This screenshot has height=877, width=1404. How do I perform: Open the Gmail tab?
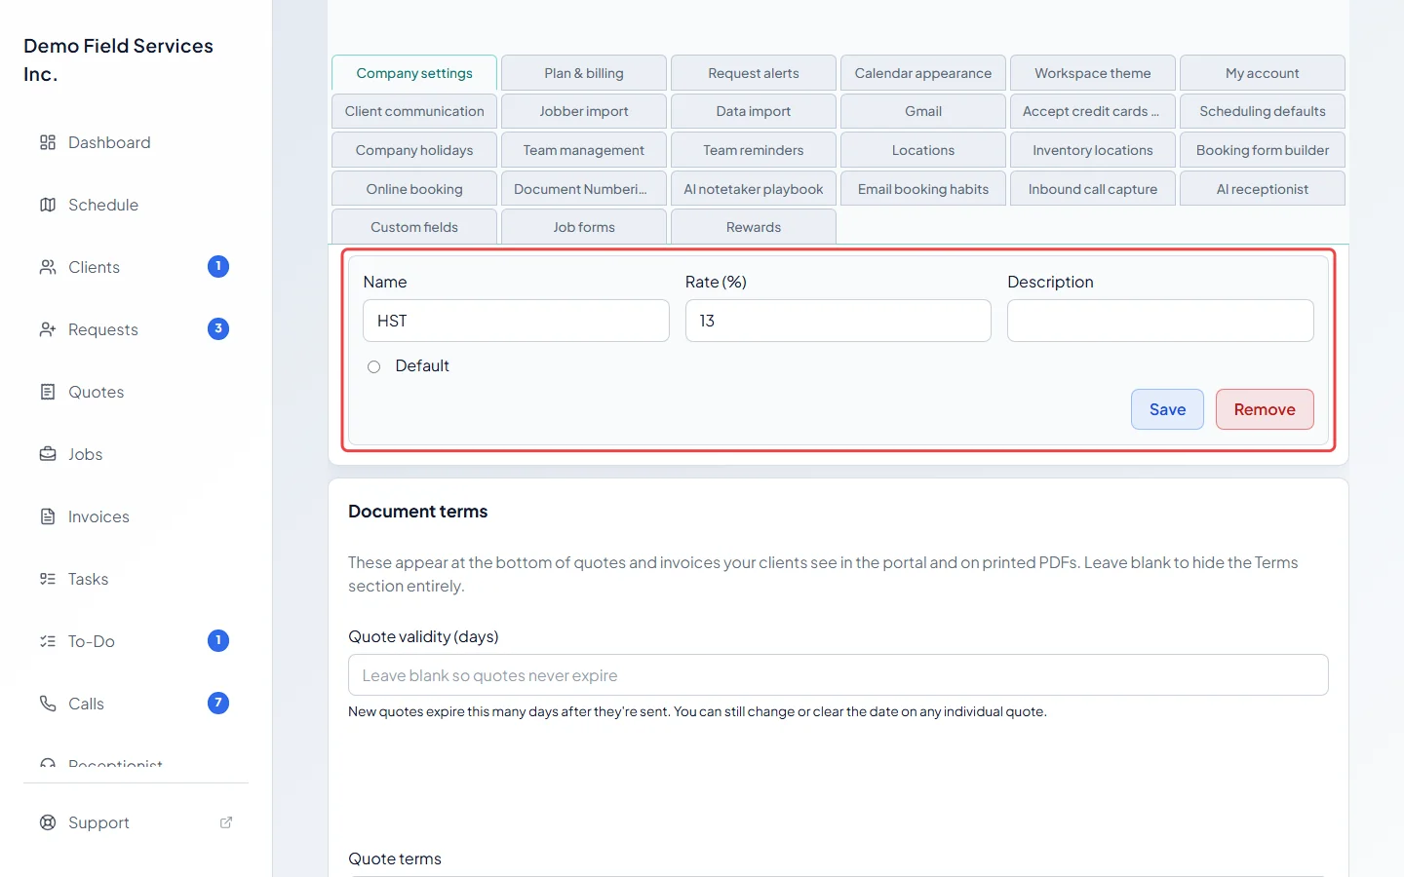[923, 111]
